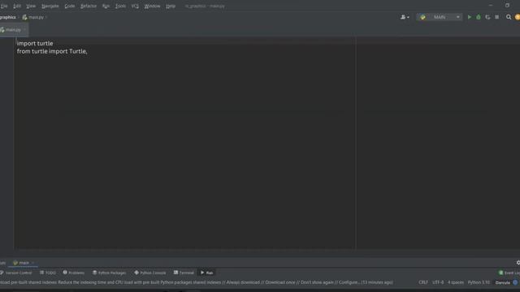Open the Terminal tool window
The height and width of the screenshot is (292, 520).
[184, 273]
